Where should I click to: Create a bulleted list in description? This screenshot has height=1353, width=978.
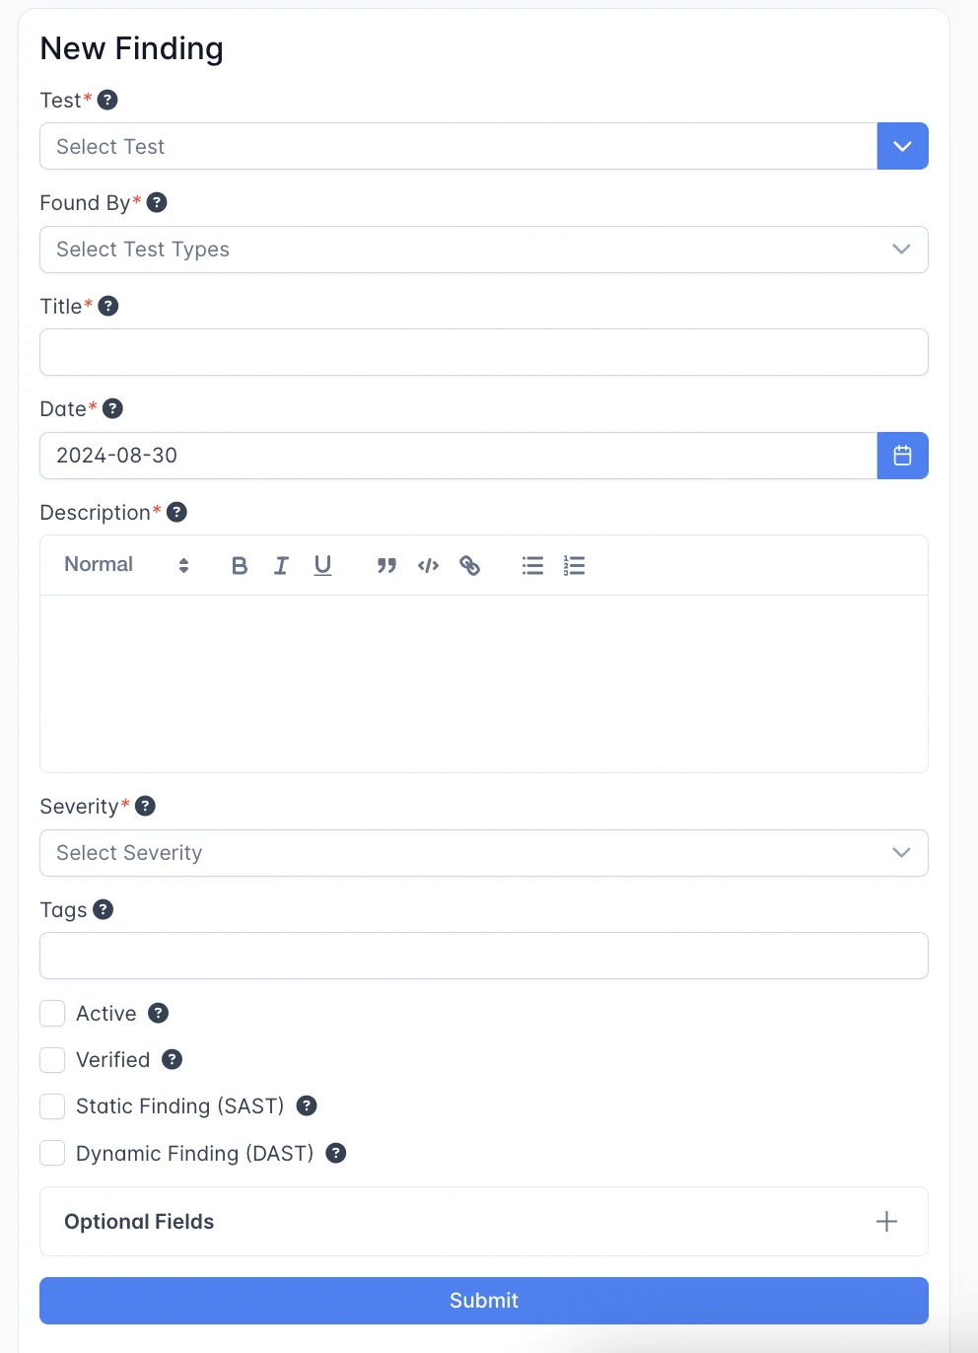click(532, 565)
